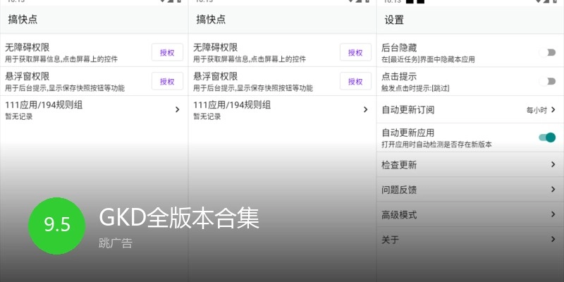Click 自动更新订阅 label

tap(408, 110)
